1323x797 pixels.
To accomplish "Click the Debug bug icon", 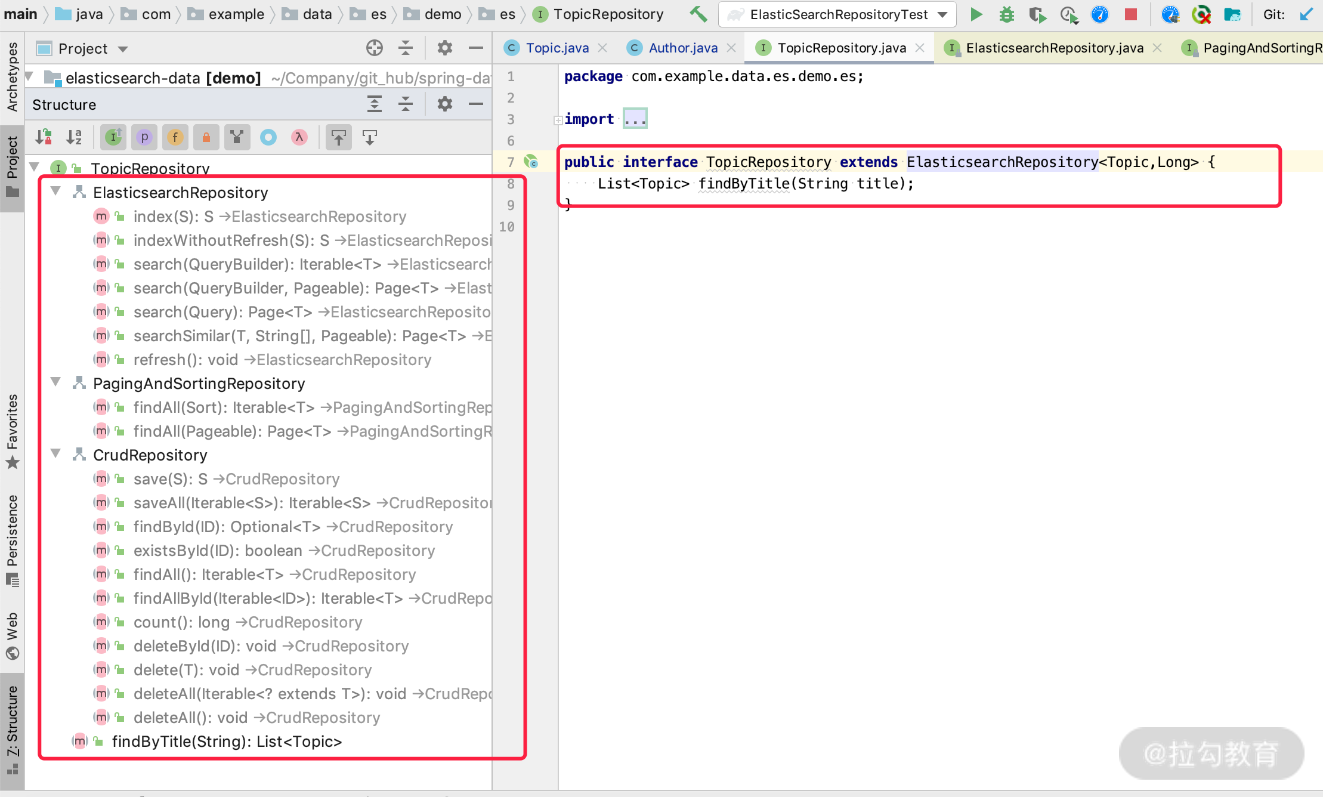I will pos(1007,14).
